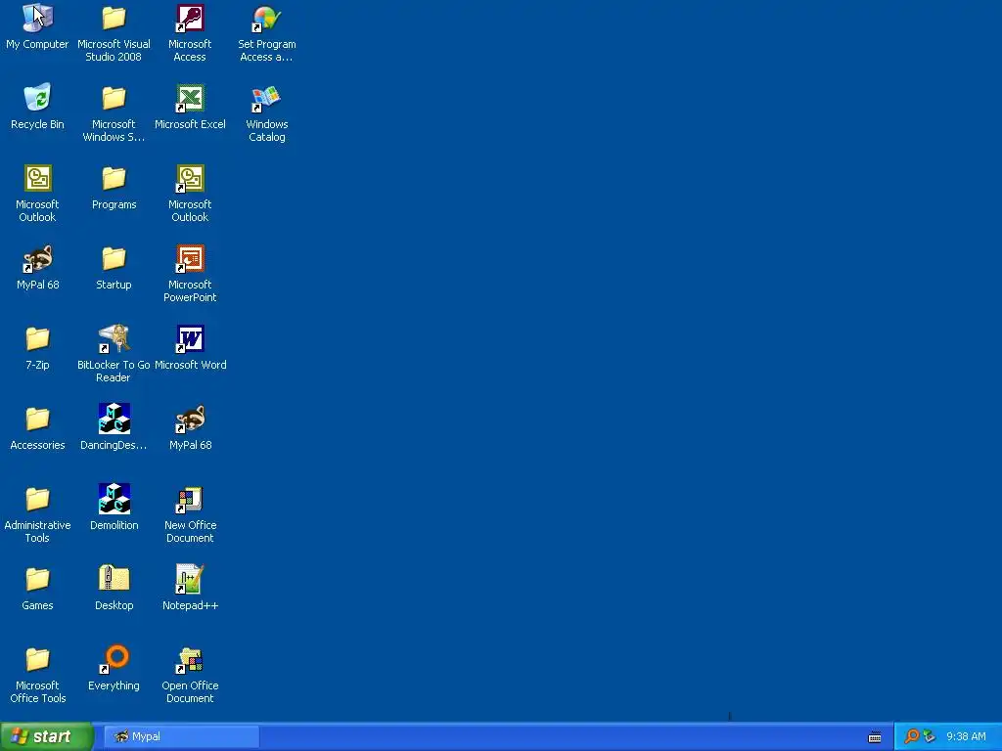The image size is (1002, 751).
Task: Activate the Mypal taskbar button
Action: (x=181, y=736)
